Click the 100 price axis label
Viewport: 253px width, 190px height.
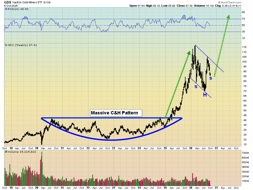pyautogui.click(x=244, y=62)
